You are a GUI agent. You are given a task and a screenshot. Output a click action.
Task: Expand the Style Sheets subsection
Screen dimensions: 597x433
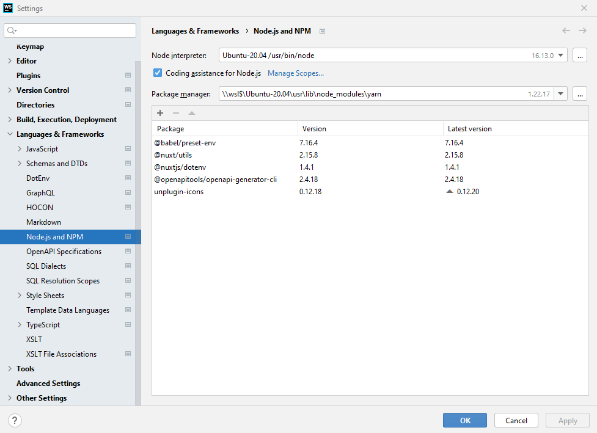click(20, 295)
